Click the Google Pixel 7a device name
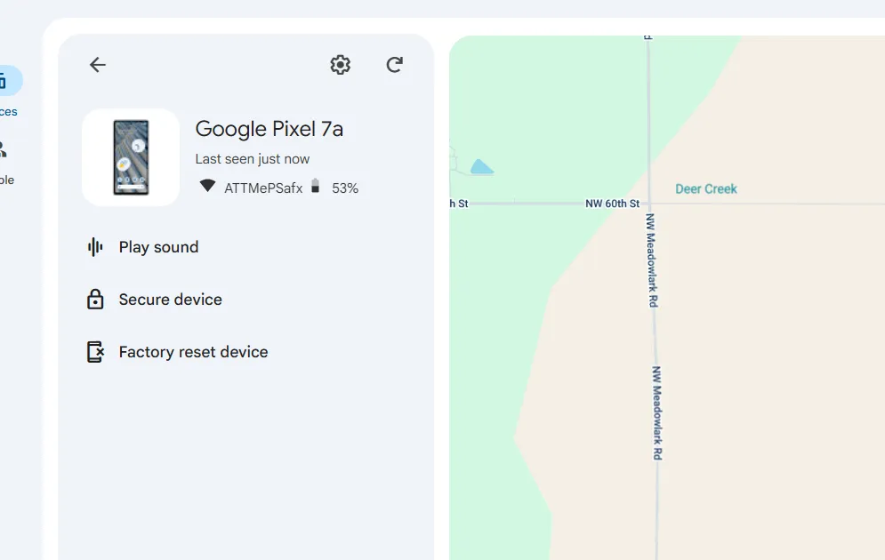The width and height of the screenshot is (885, 560). pyautogui.click(x=270, y=129)
